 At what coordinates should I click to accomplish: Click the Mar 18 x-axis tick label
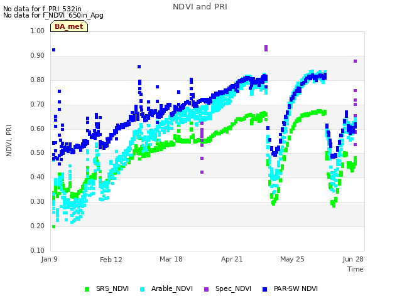click(171, 259)
